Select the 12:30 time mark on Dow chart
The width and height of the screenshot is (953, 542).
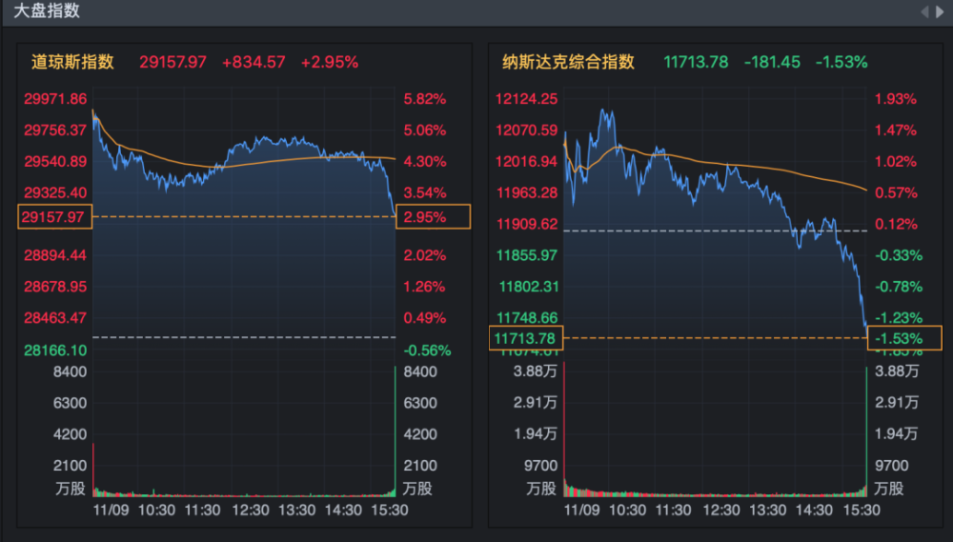point(251,510)
